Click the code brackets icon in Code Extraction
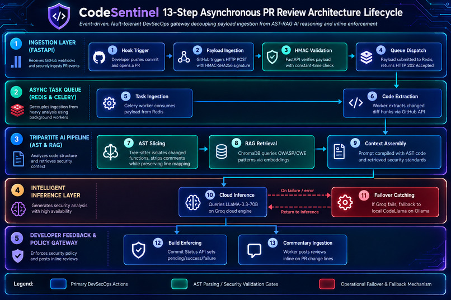The width and height of the screenshot is (451, 300). (x=356, y=103)
